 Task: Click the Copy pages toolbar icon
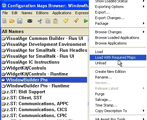pos(48,21)
